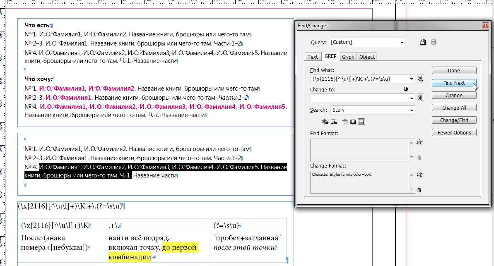This screenshot has height=266, width=494.
Task: Click the Find Next button
Action: click(x=454, y=83)
